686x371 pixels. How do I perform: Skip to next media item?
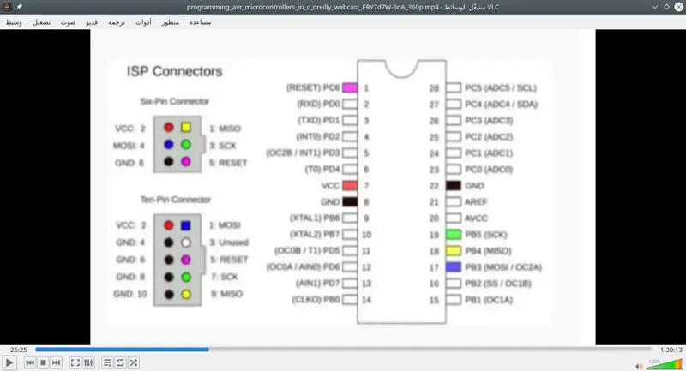pos(57,363)
